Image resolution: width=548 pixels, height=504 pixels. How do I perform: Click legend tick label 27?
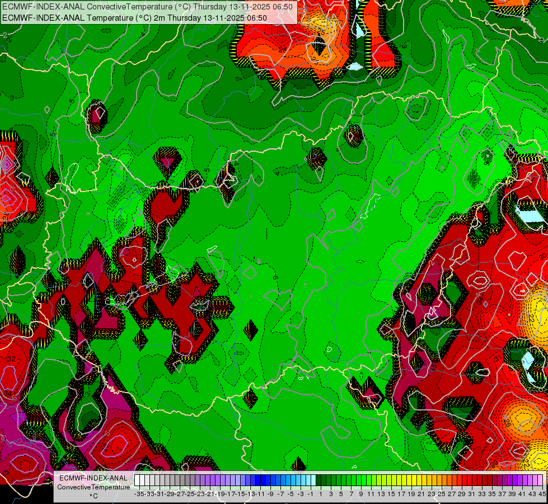coord(452,494)
